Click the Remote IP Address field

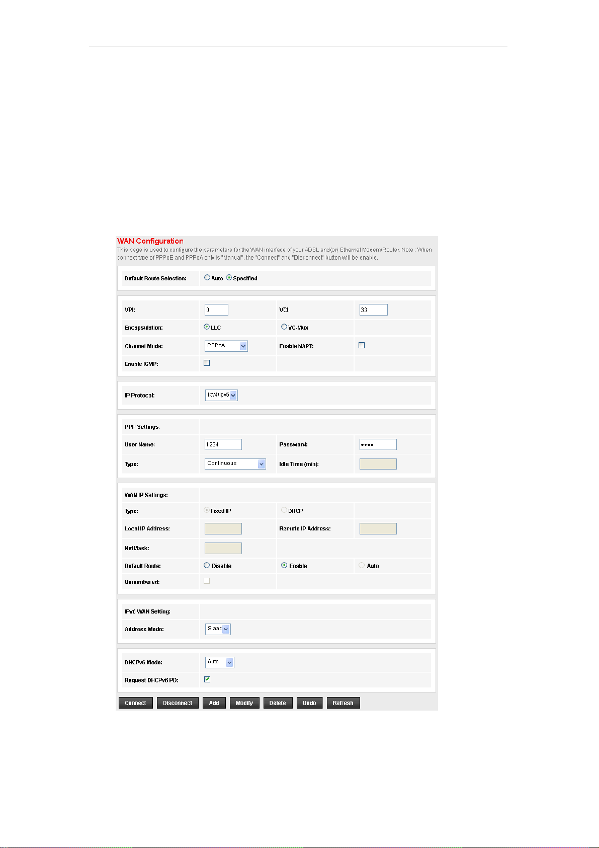click(x=378, y=528)
